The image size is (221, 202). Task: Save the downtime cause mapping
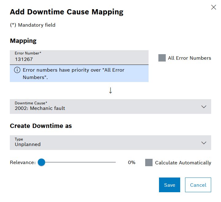pyautogui.click(x=169, y=185)
